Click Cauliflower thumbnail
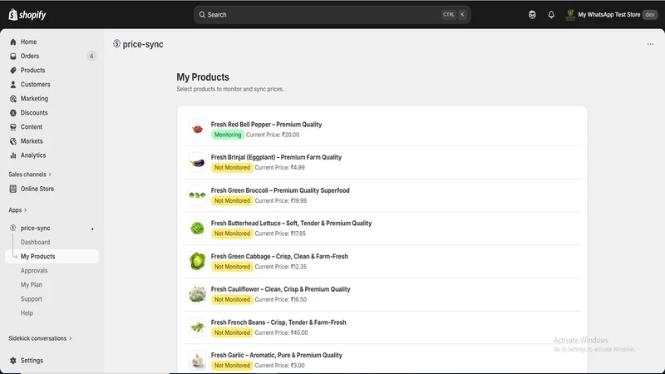 (x=197, y=294)
